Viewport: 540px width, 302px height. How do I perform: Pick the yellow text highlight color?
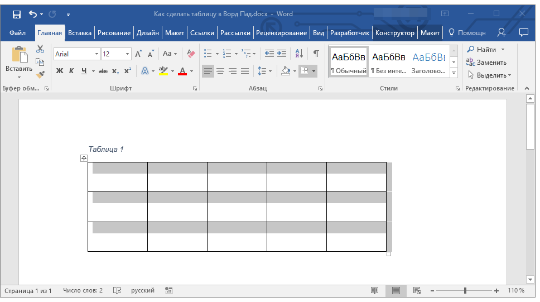coord(163,71)
